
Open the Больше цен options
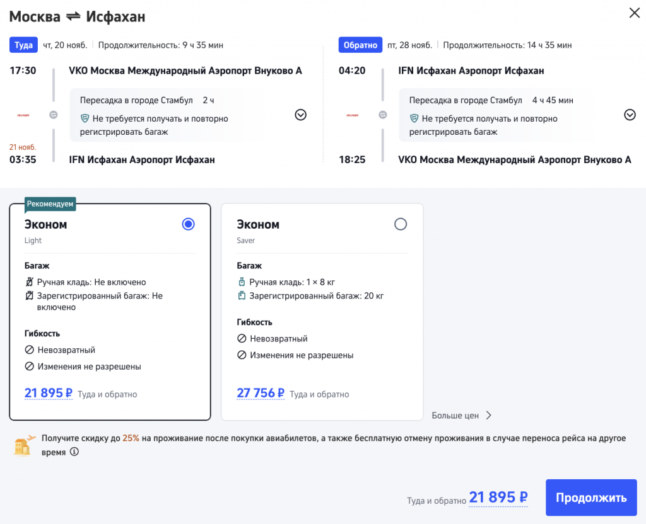pos(461,416)
